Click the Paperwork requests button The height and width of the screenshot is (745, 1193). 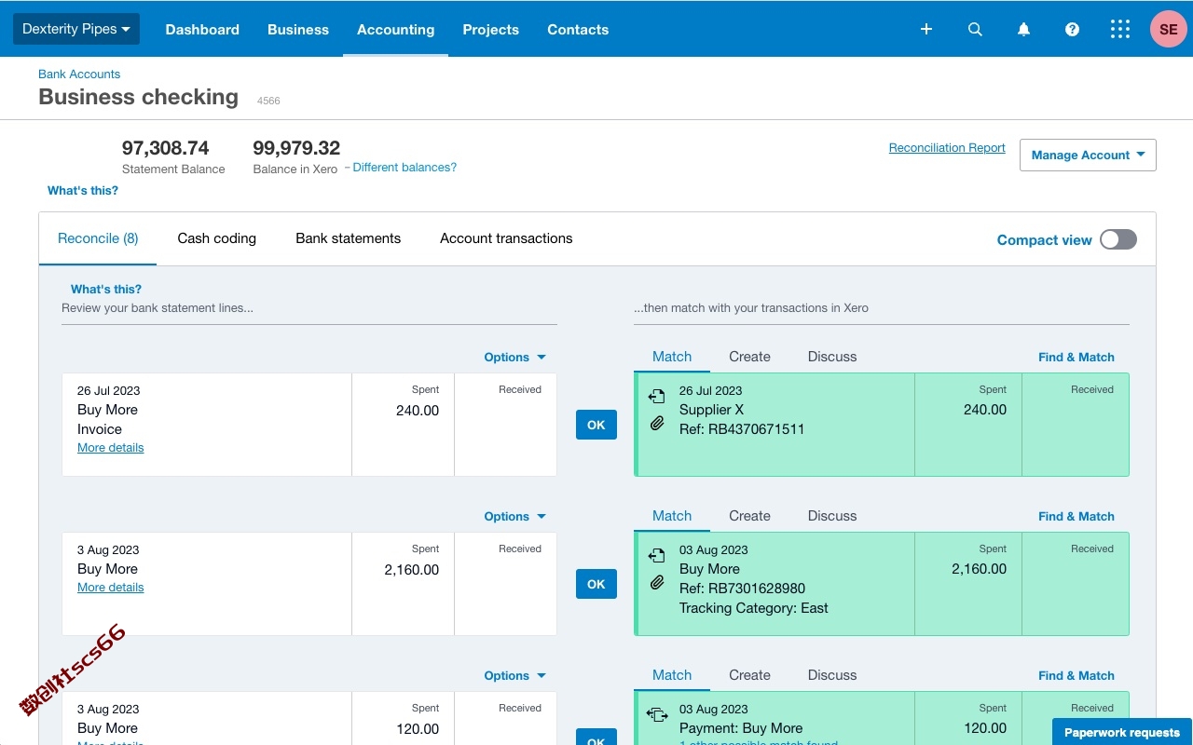click(1122, 732)
